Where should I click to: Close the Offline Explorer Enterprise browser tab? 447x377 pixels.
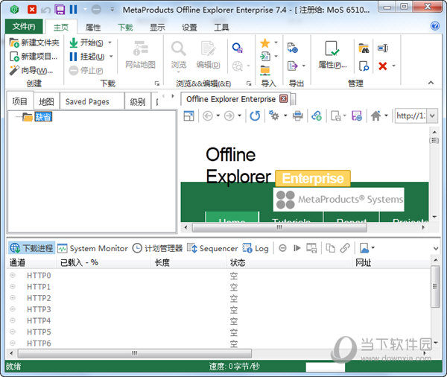[283, 98]
